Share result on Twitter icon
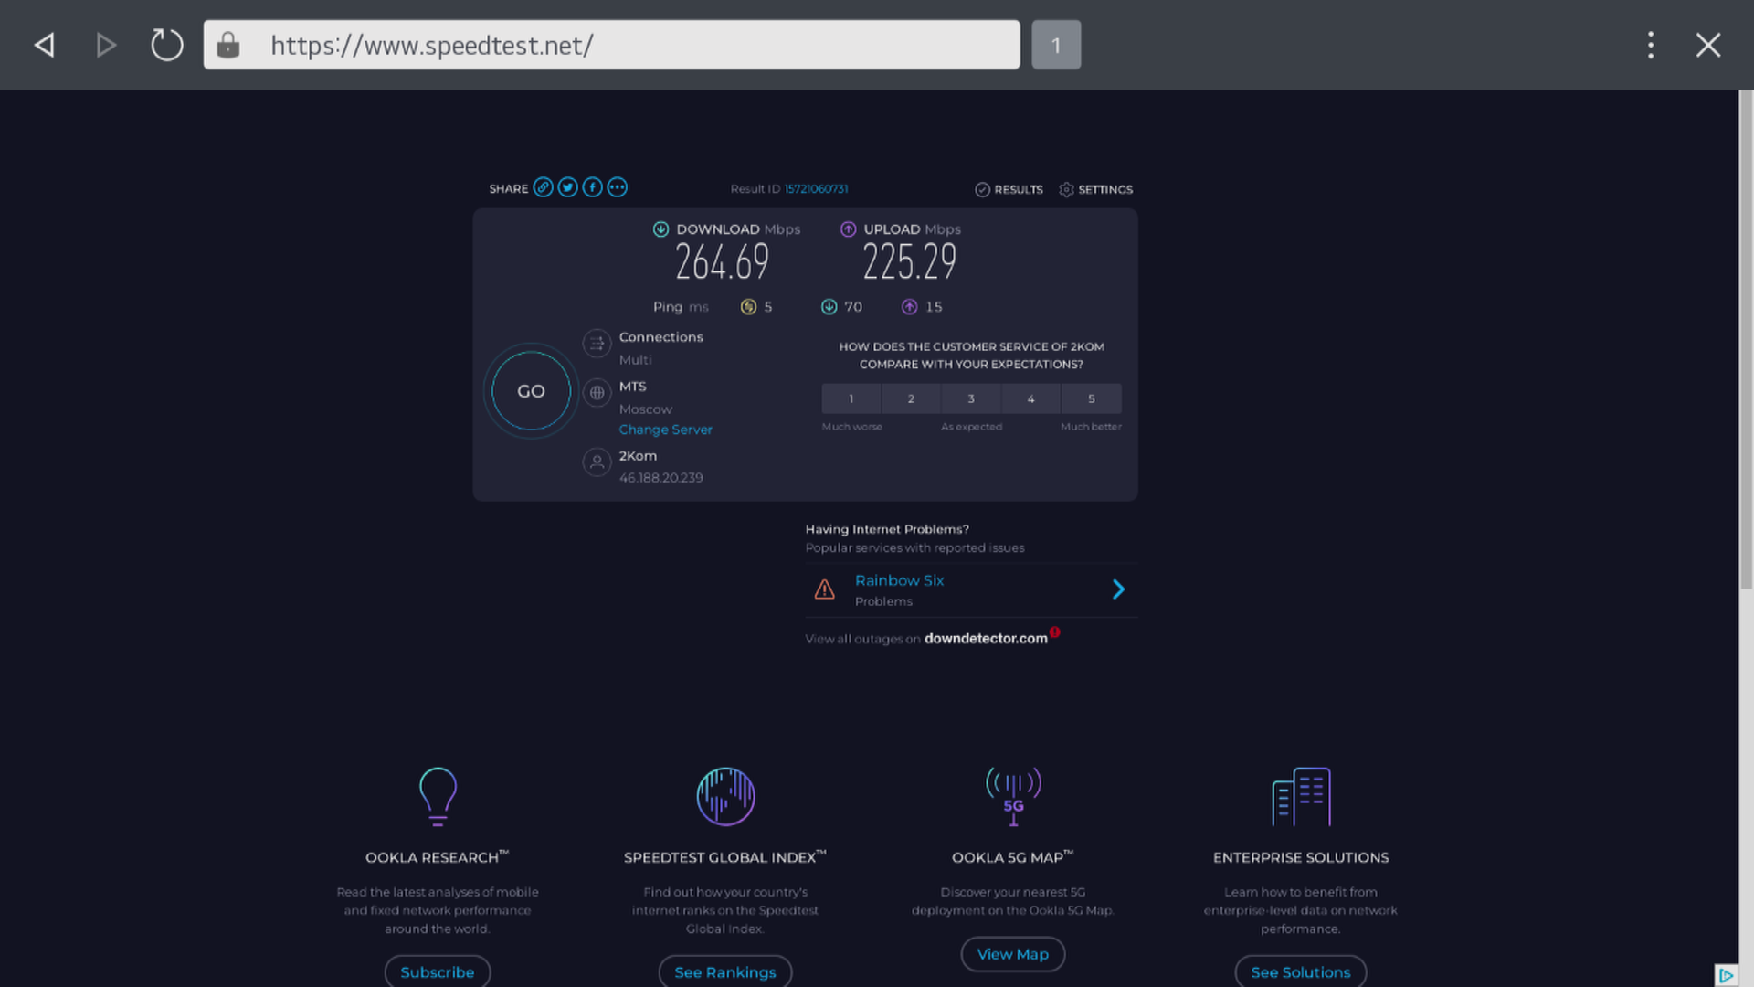Image resolution: width=1754 pixels, height=987 pixels. point(567,187)
